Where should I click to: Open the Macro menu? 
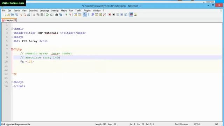[64, 10]
